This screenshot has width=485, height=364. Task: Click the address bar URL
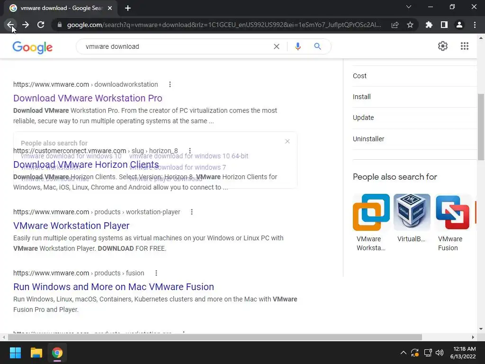[x=224, y=25]
